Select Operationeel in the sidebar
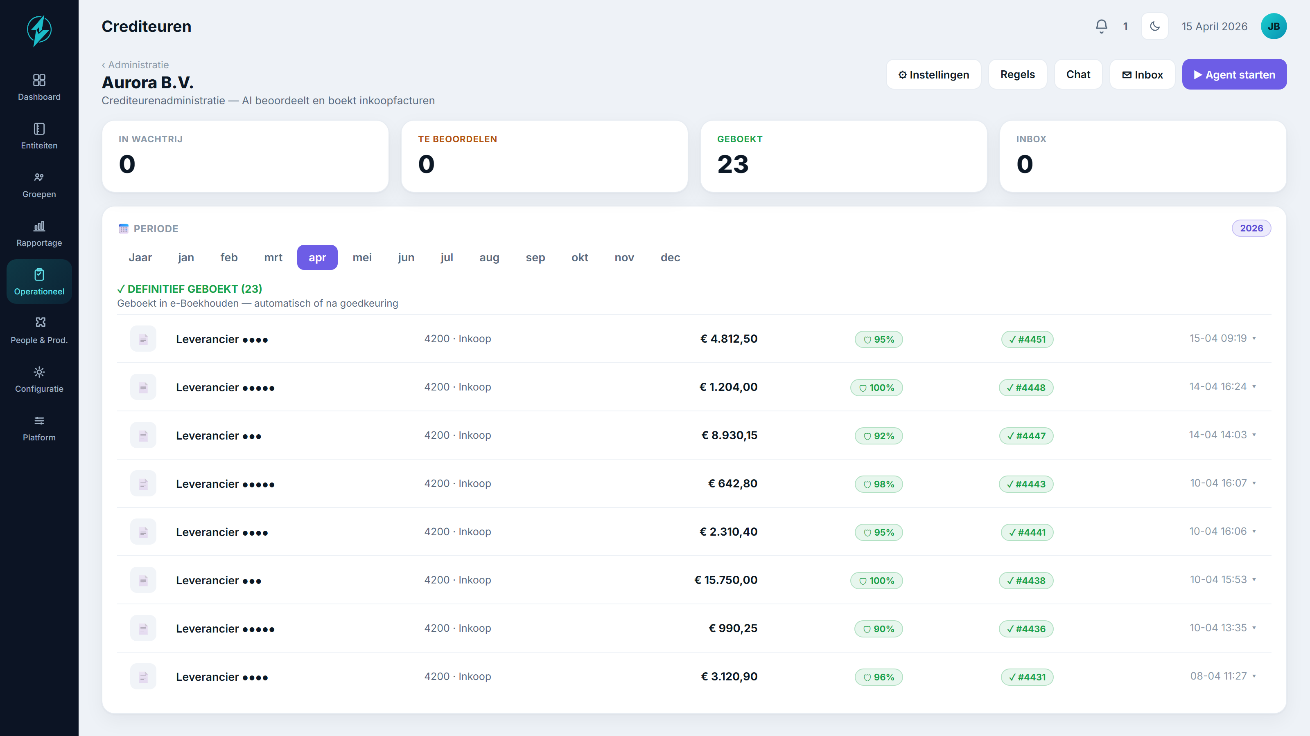 click(x=39, y=282)
